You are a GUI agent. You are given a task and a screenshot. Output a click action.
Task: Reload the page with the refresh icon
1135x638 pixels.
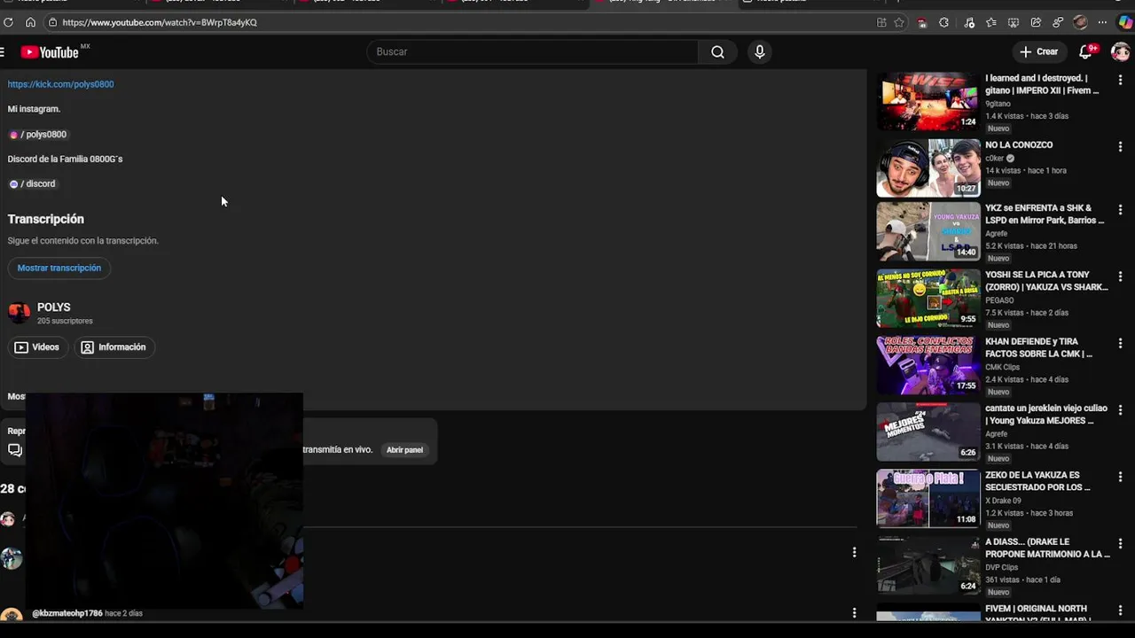point(9,22)
